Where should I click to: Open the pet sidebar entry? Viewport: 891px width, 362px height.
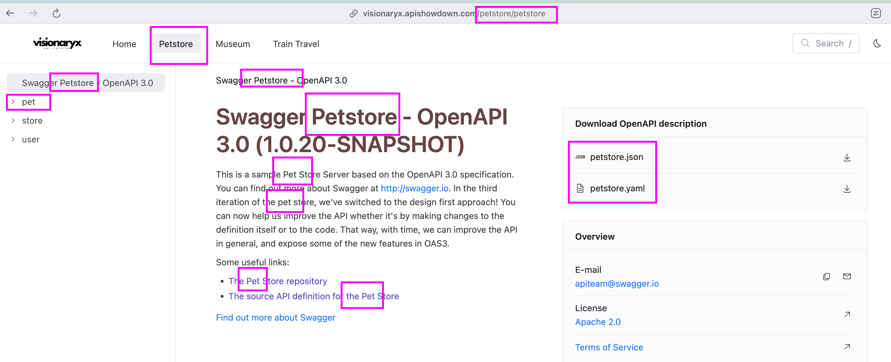click(28, 102)
